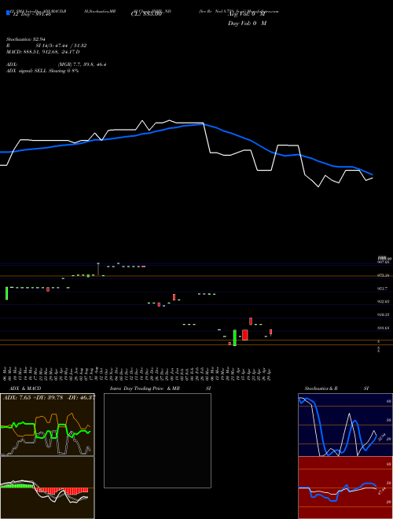Open the MACD histogram chart panel
The height and width of the screenshot is (519, 393).
point(47,488)
